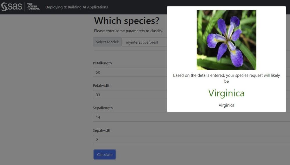Click "The Power to Know" tagline logo
290x165 pixels.
(x=33, y=7)
